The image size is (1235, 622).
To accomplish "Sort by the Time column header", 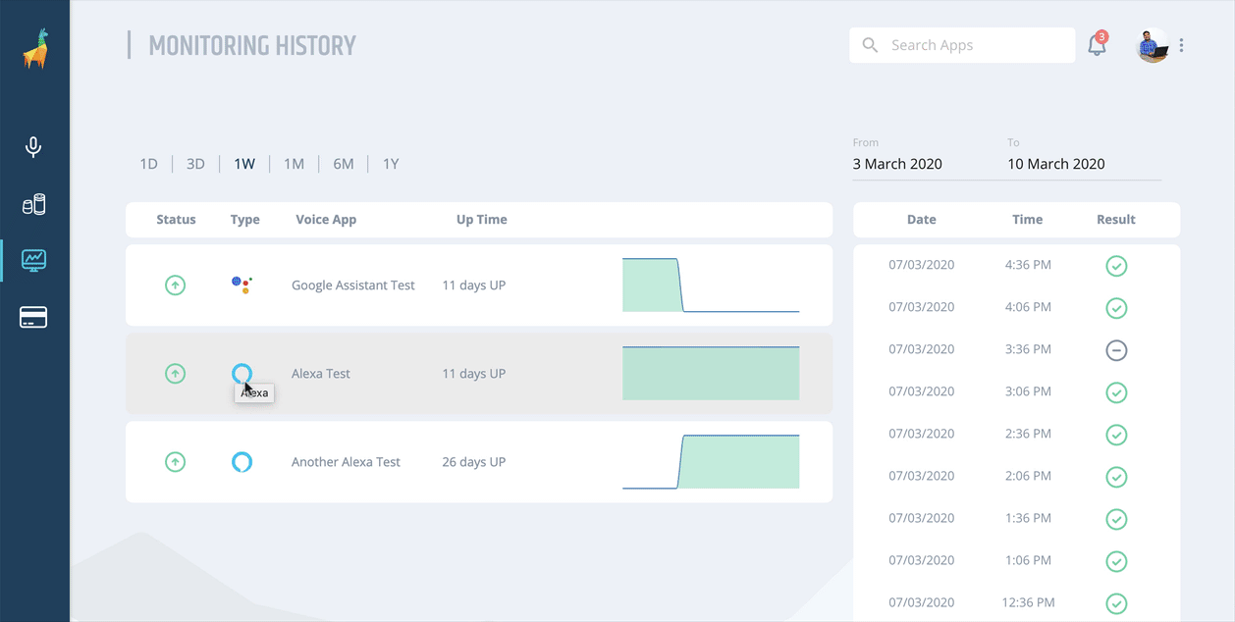I will (x=1028, y=220).
